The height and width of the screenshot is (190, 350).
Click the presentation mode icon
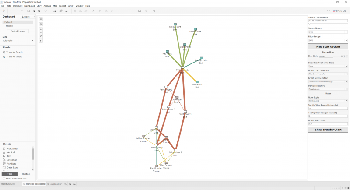(x=146, y=11)
